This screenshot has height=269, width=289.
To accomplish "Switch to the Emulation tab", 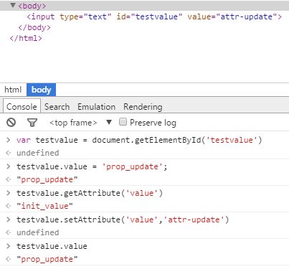I will [x=97, y=107].
